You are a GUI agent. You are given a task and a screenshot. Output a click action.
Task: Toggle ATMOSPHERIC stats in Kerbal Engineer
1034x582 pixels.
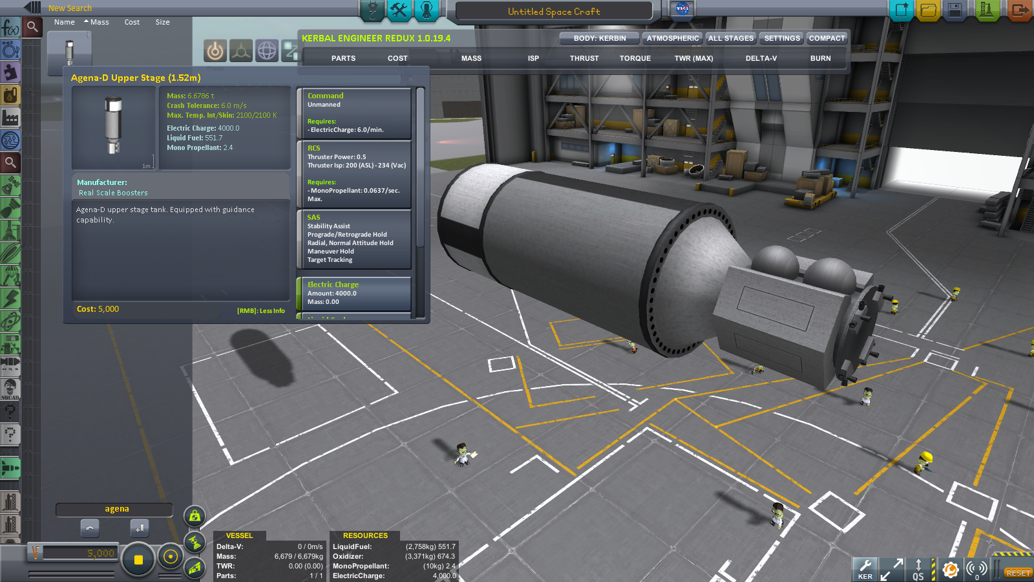click(x=672, y=38)
